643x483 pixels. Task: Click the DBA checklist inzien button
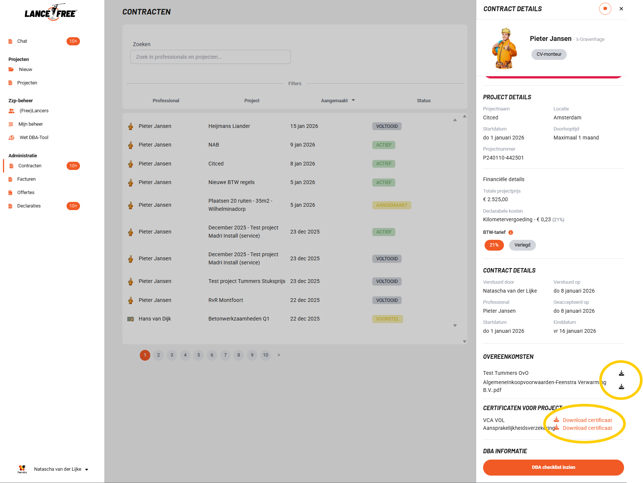click(553, 467)
